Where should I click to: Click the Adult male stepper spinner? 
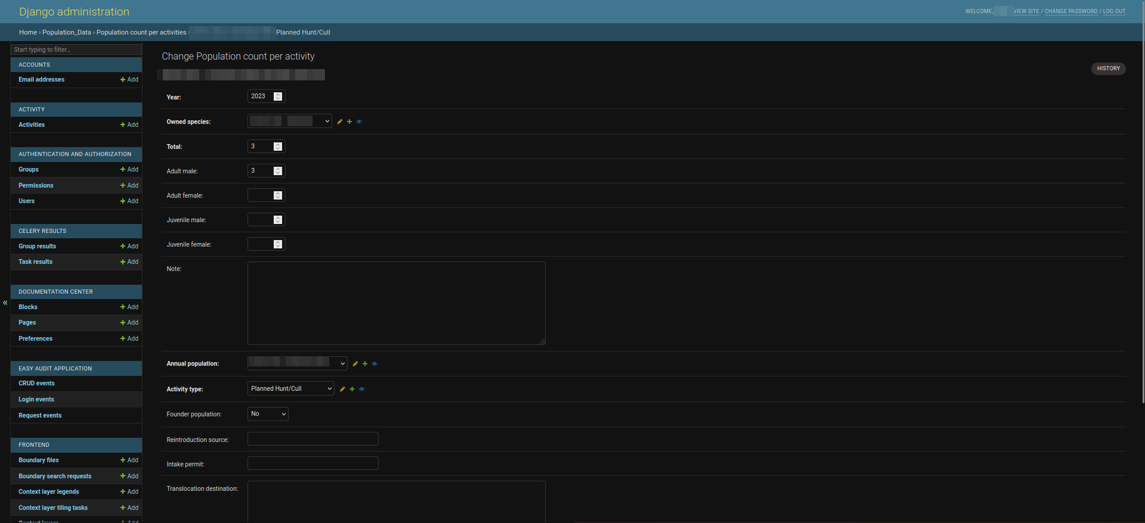278,171
